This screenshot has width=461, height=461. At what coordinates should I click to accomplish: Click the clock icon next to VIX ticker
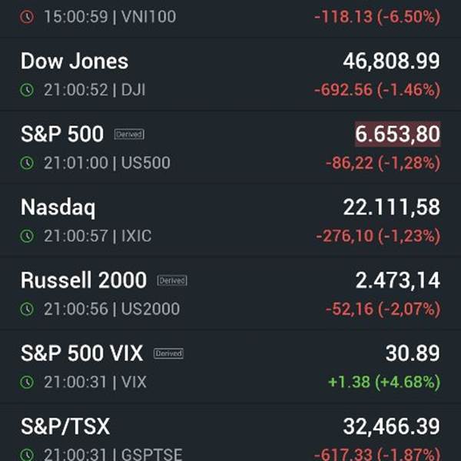click(27, 382)
